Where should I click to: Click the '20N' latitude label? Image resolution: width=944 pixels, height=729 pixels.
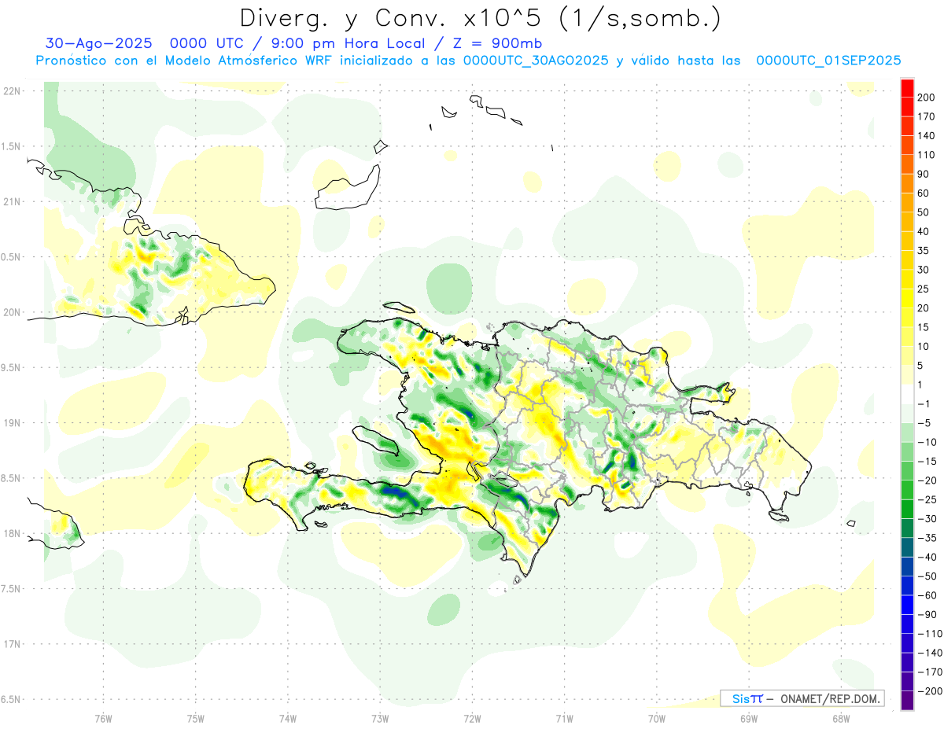pos(12,312)
